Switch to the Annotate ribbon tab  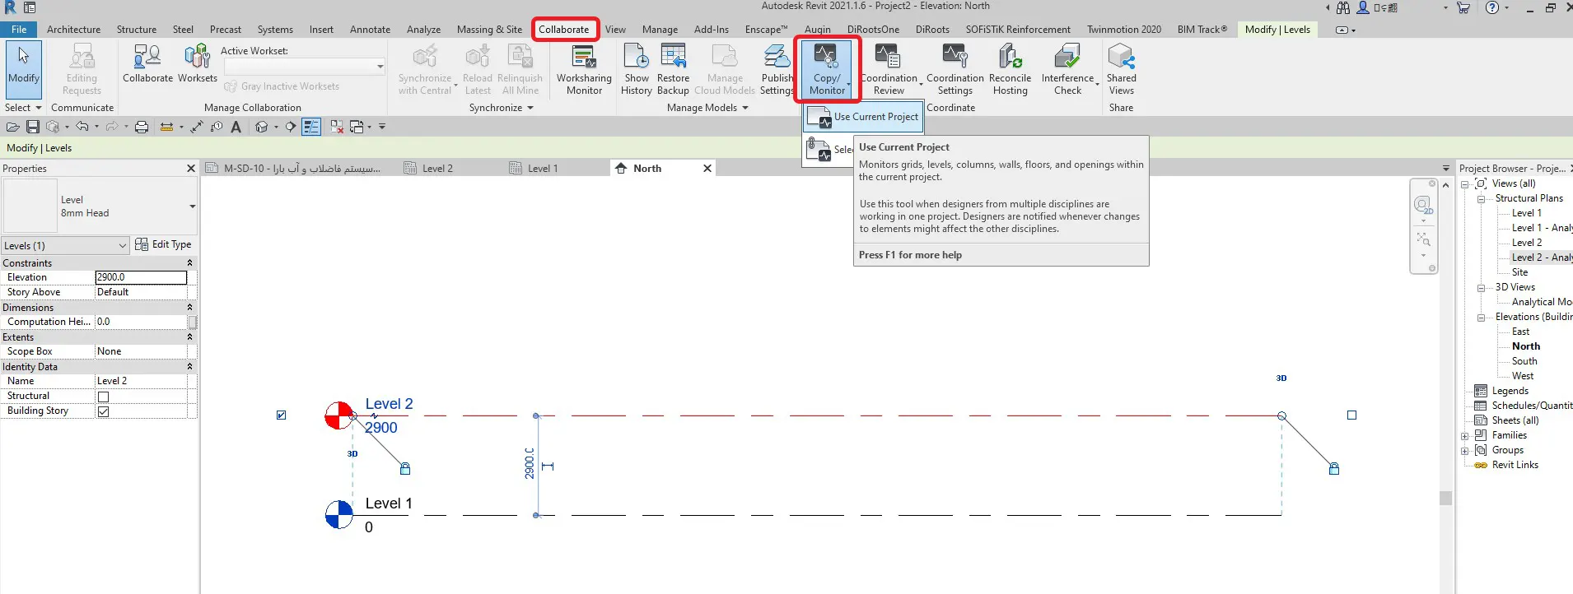370,29
